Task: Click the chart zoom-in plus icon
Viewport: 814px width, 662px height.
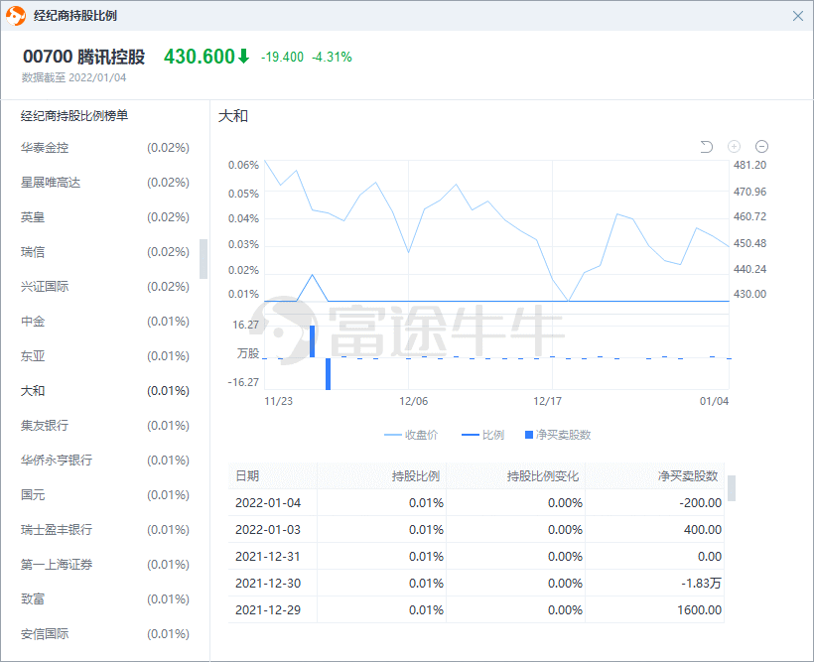Action: pyautogui.click(x=735, y=147)
